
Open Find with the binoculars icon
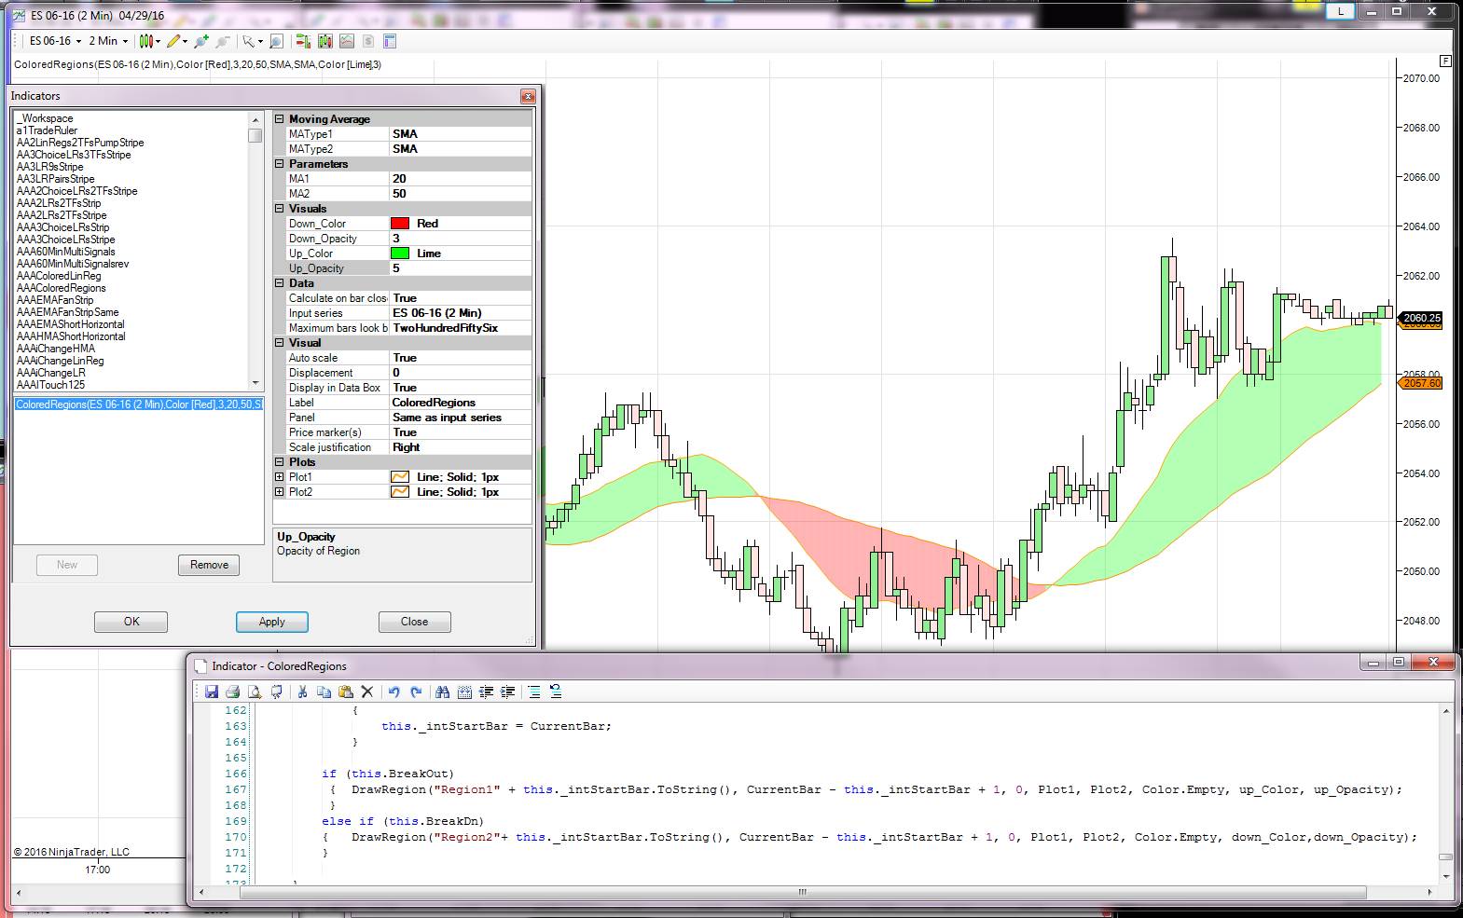click(x=442, y=692)
